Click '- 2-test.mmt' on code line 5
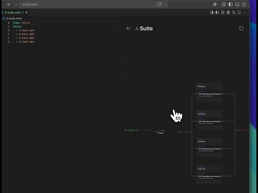258x193 pixels. pos(25,38)
